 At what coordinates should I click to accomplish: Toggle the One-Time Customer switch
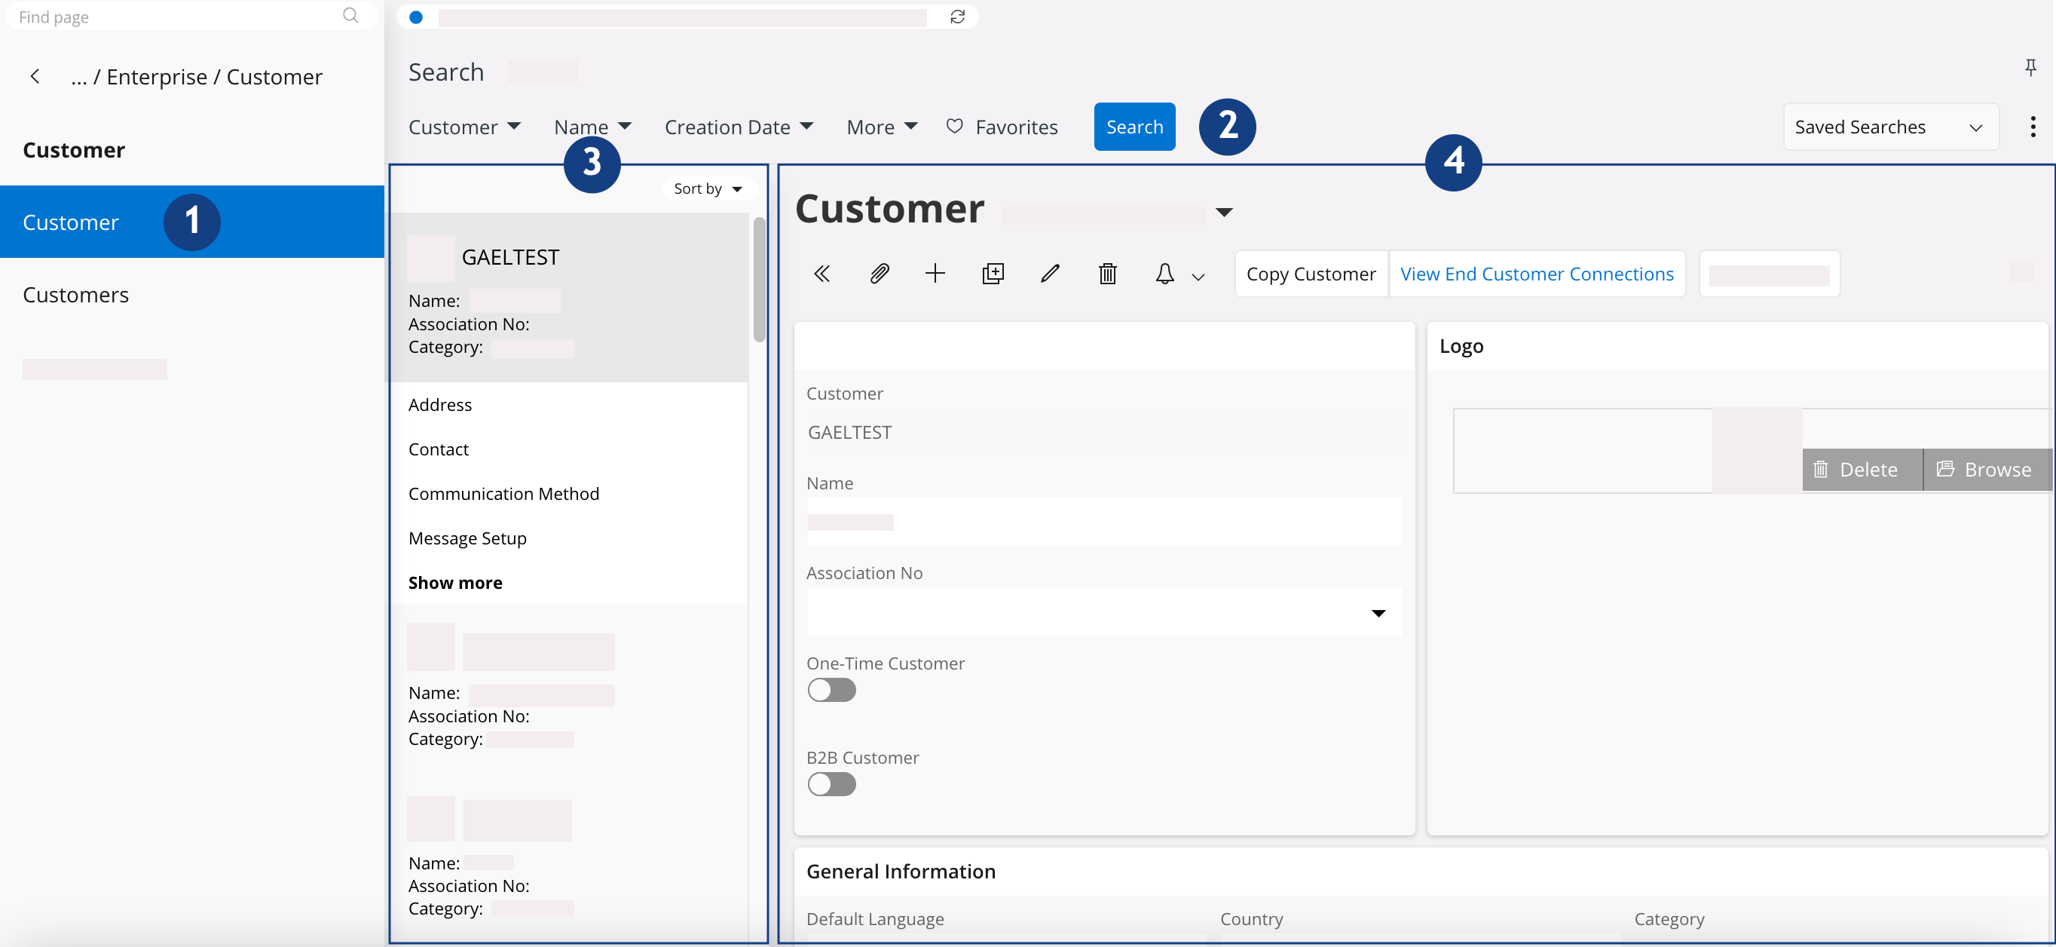tap(831, 690)
